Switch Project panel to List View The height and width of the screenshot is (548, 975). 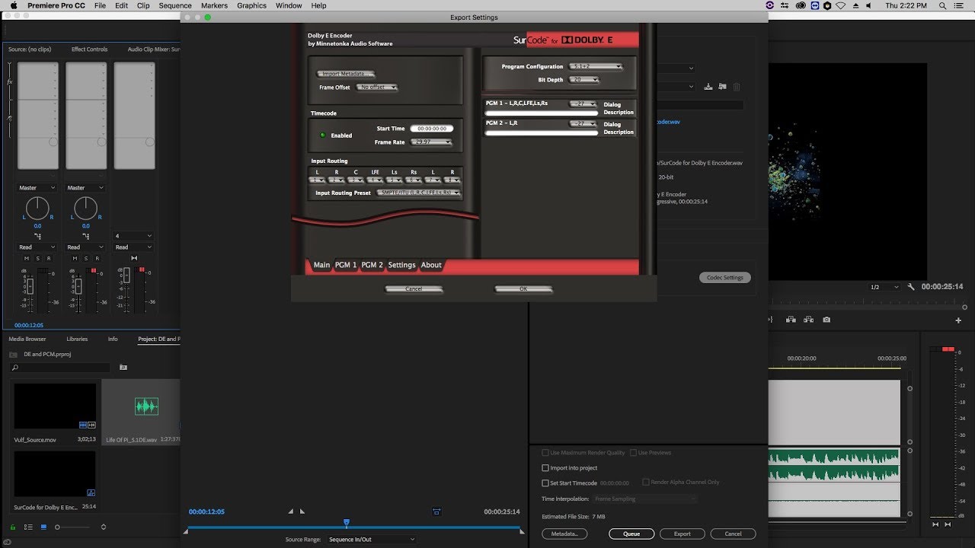coord(28,527)
